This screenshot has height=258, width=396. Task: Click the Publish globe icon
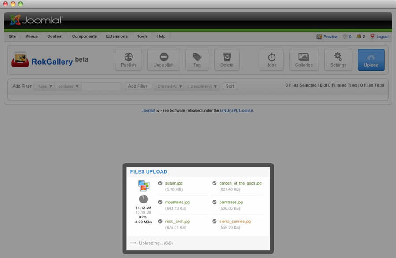coord(128,60)
